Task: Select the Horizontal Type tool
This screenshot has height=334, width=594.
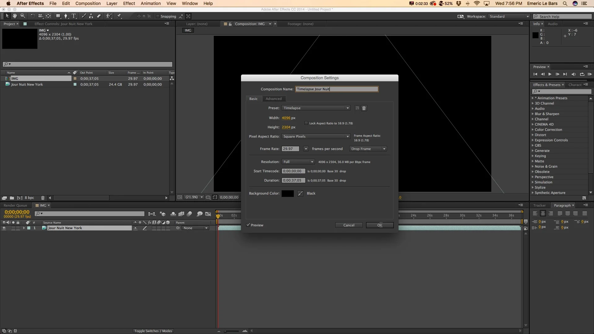Action: click(74, 16)
